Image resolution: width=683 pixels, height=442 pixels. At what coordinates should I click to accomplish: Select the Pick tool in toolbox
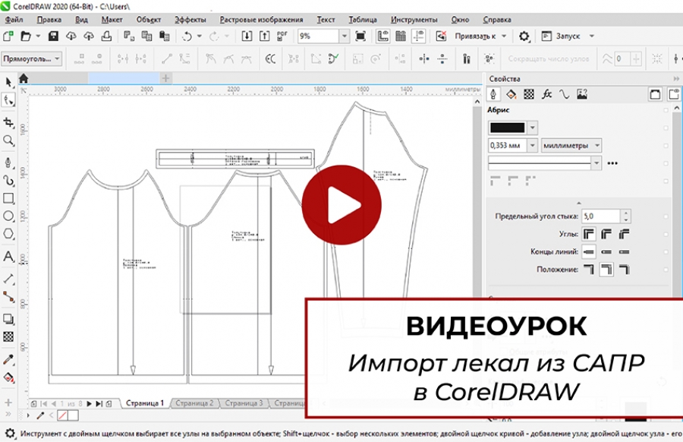click(x=8, y=82)
